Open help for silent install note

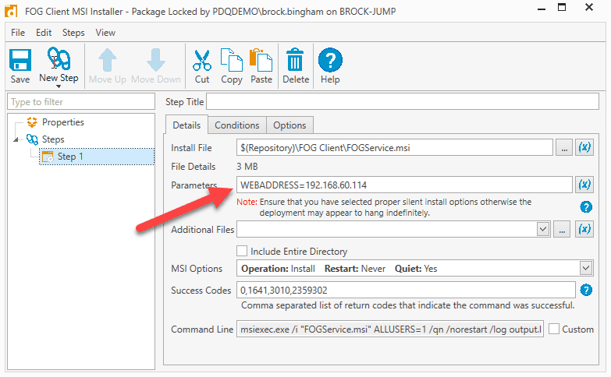click(x=586, y=207)
